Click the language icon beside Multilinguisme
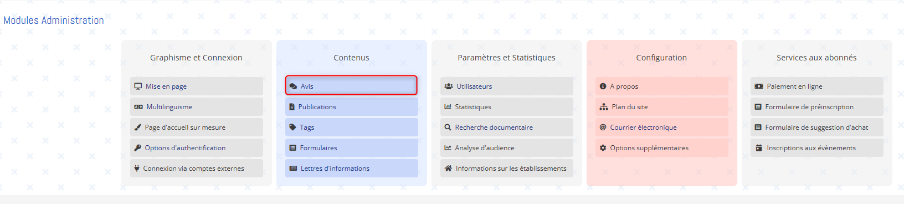The width and height of the screenshot is (904, 204). click(x=138, y=107)
